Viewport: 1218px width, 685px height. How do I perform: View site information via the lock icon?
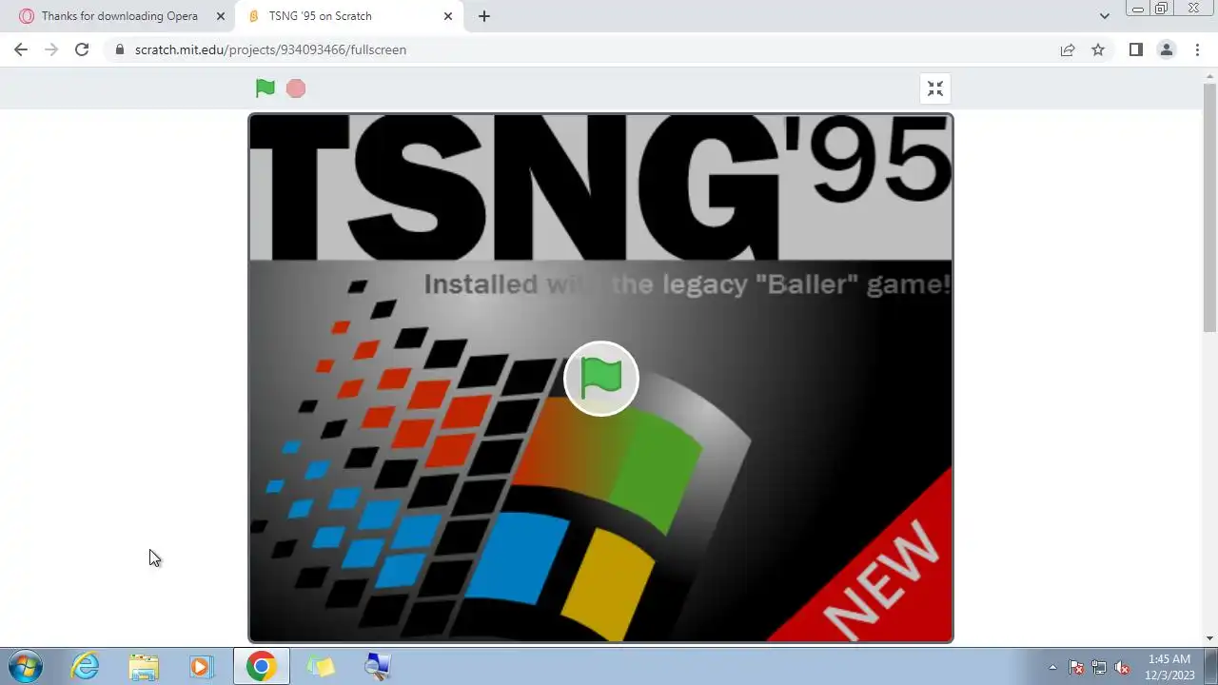click(x=119, y=49)
